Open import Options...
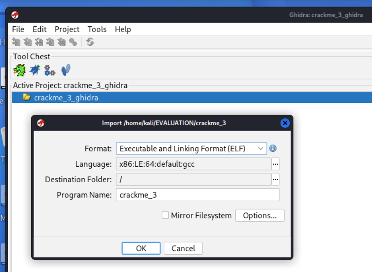The height and width of the screenshot is (272, 372). pyautogui.click(x=260, y=215)
